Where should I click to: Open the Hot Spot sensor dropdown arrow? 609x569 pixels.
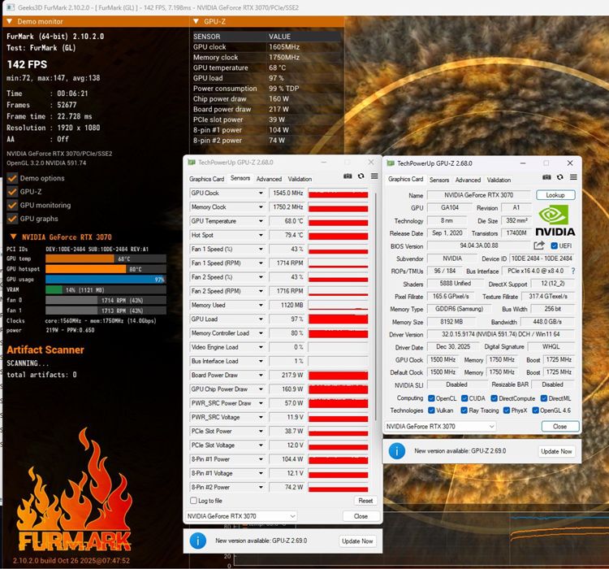[261, 235]
